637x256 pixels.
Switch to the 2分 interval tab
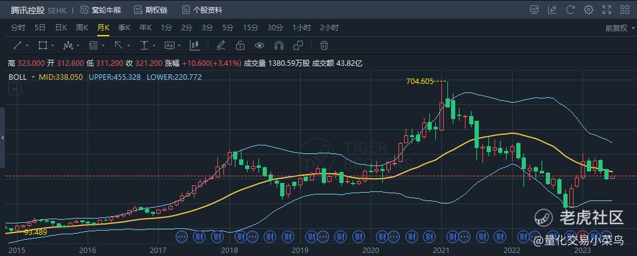pos(187,28)
